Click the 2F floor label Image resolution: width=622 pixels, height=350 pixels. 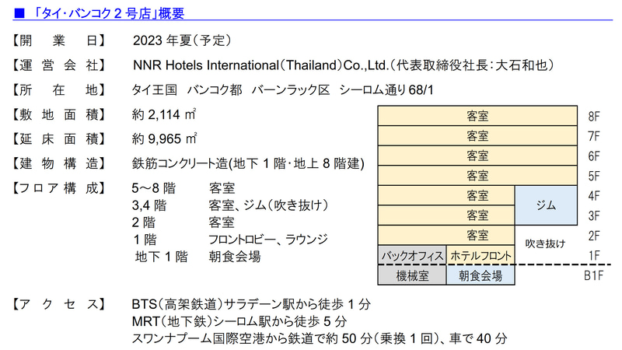click(x=594, y=236)
